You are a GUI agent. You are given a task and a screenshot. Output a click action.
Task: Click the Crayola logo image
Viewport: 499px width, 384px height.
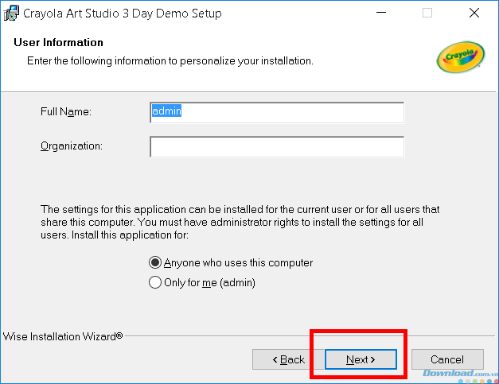coord(461,57)
